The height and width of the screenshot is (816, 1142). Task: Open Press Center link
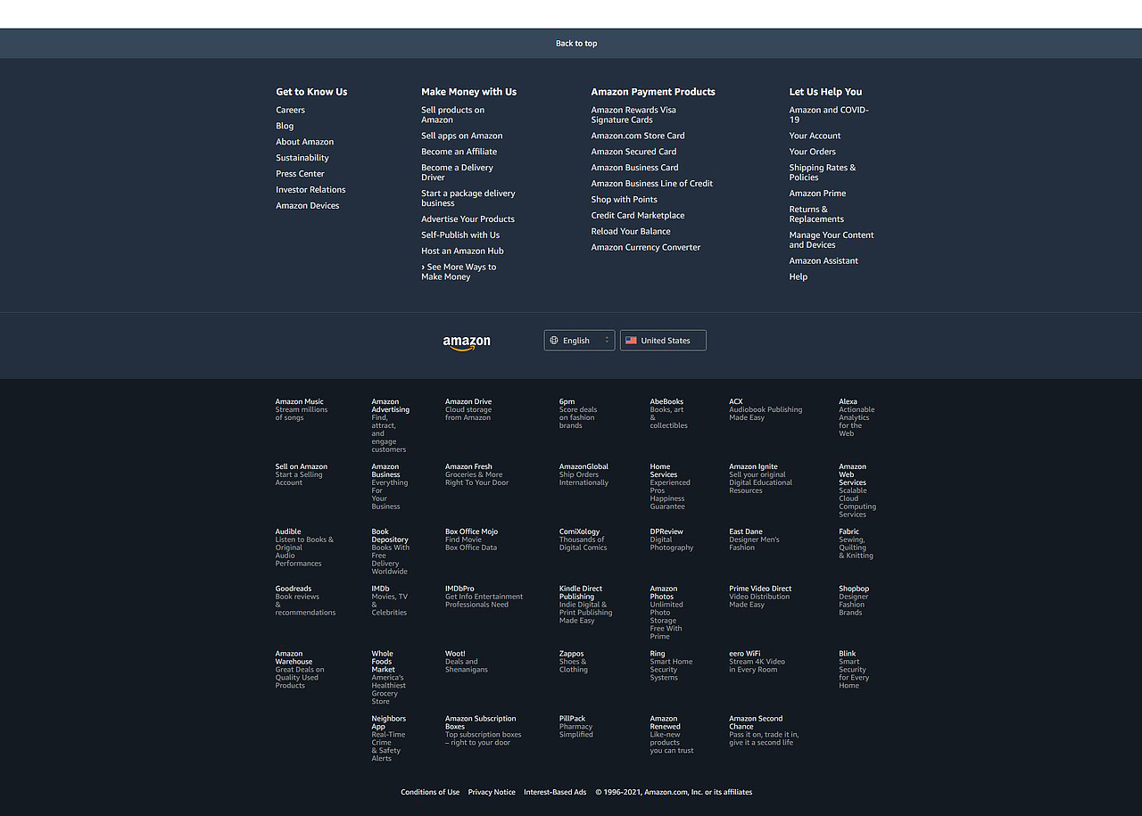pyautogui.click(x=300, y=175)
